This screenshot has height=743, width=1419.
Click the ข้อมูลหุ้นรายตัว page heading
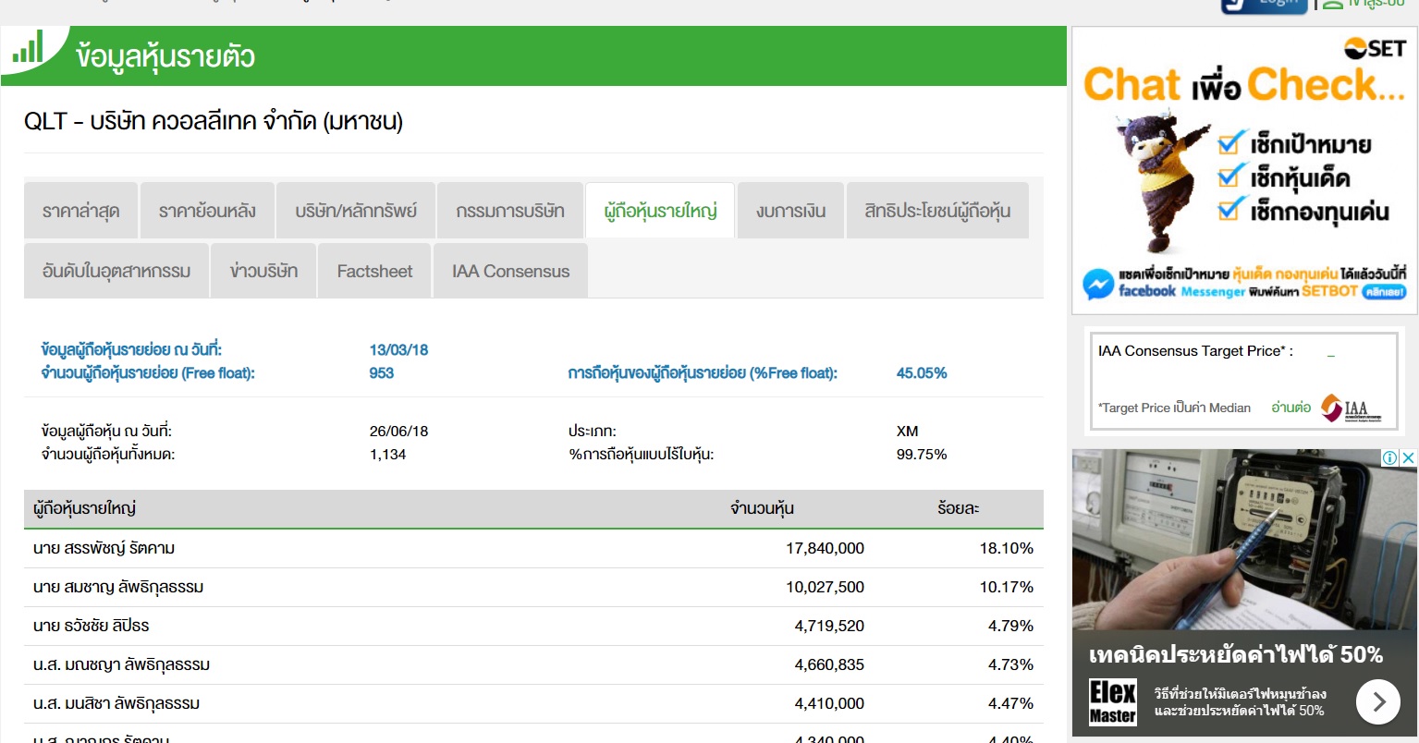click(x=165, y=56)
